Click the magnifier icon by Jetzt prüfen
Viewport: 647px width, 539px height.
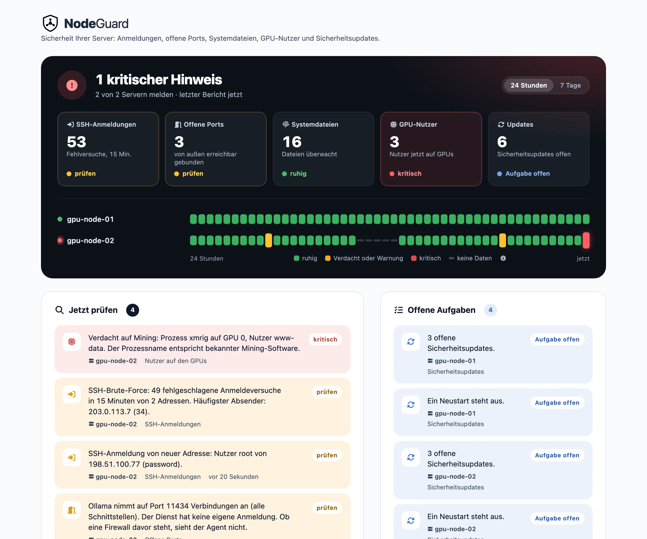coord(60,310)
